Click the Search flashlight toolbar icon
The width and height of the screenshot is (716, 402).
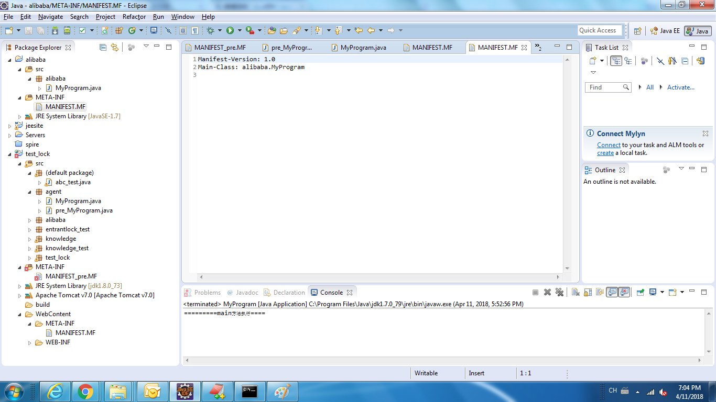pyautogui.click(x=297, y=30)
